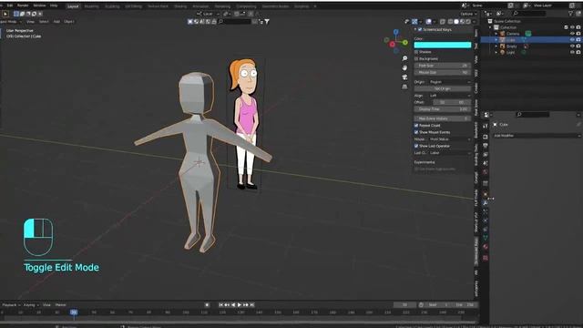Expand the Empty row in outliner
Viewport: 583px width, 328px height.
pyautogui.click(x=496, y=46)
